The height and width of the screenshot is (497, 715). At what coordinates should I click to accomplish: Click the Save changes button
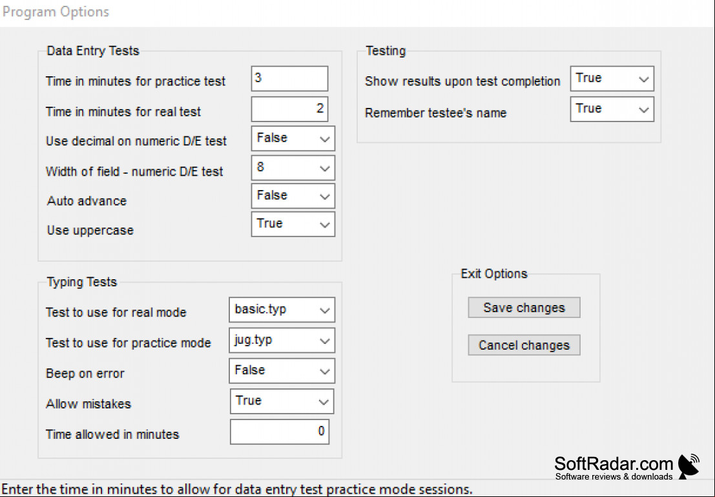tap(524, 308)
